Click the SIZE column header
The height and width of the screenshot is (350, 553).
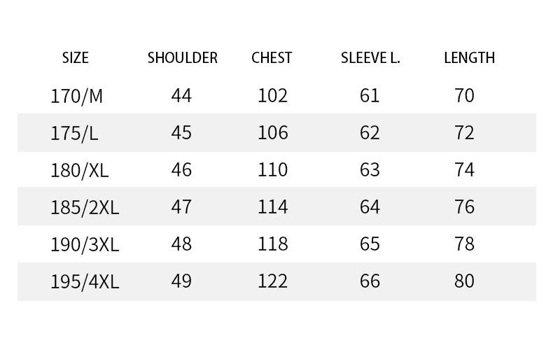[75, 58]
